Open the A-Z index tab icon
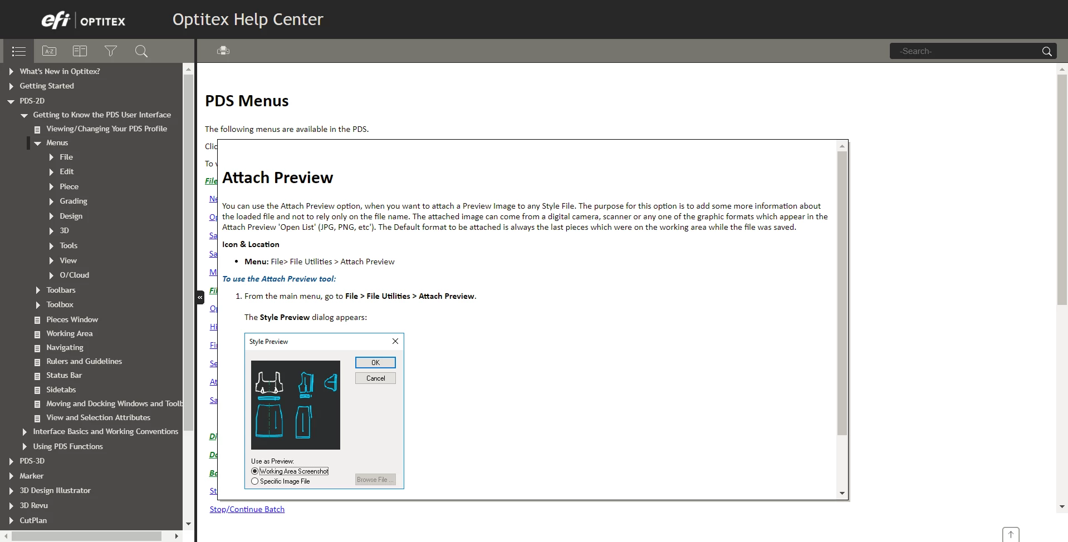The height and width of the screenshot is (542, 1068). 50,51
